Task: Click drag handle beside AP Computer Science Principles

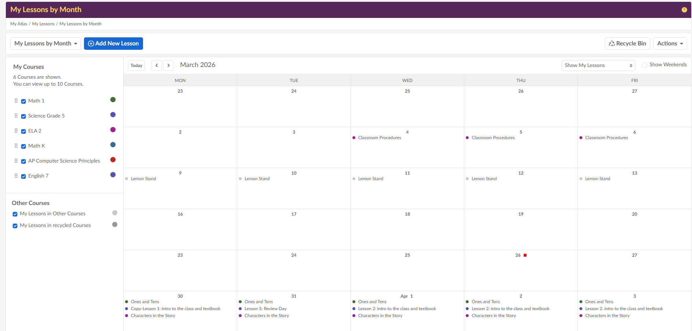Action: [16, 161]
